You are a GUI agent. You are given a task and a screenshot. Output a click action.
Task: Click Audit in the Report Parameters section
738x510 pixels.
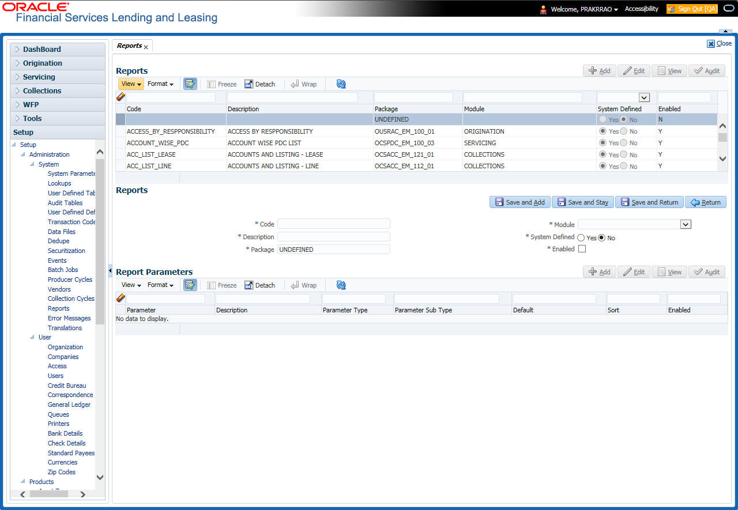tap(707, 272)
